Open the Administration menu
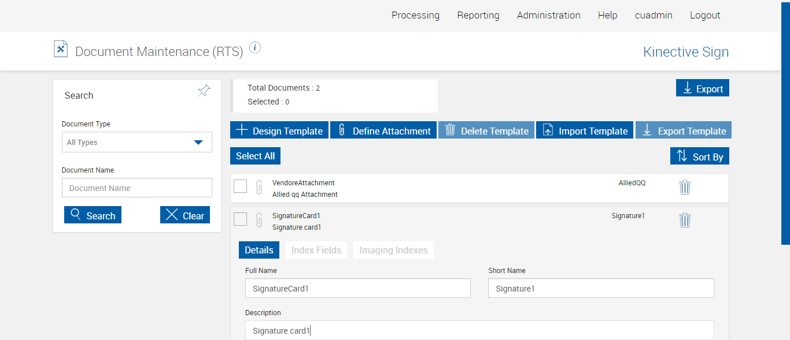 tap(548, 16)
